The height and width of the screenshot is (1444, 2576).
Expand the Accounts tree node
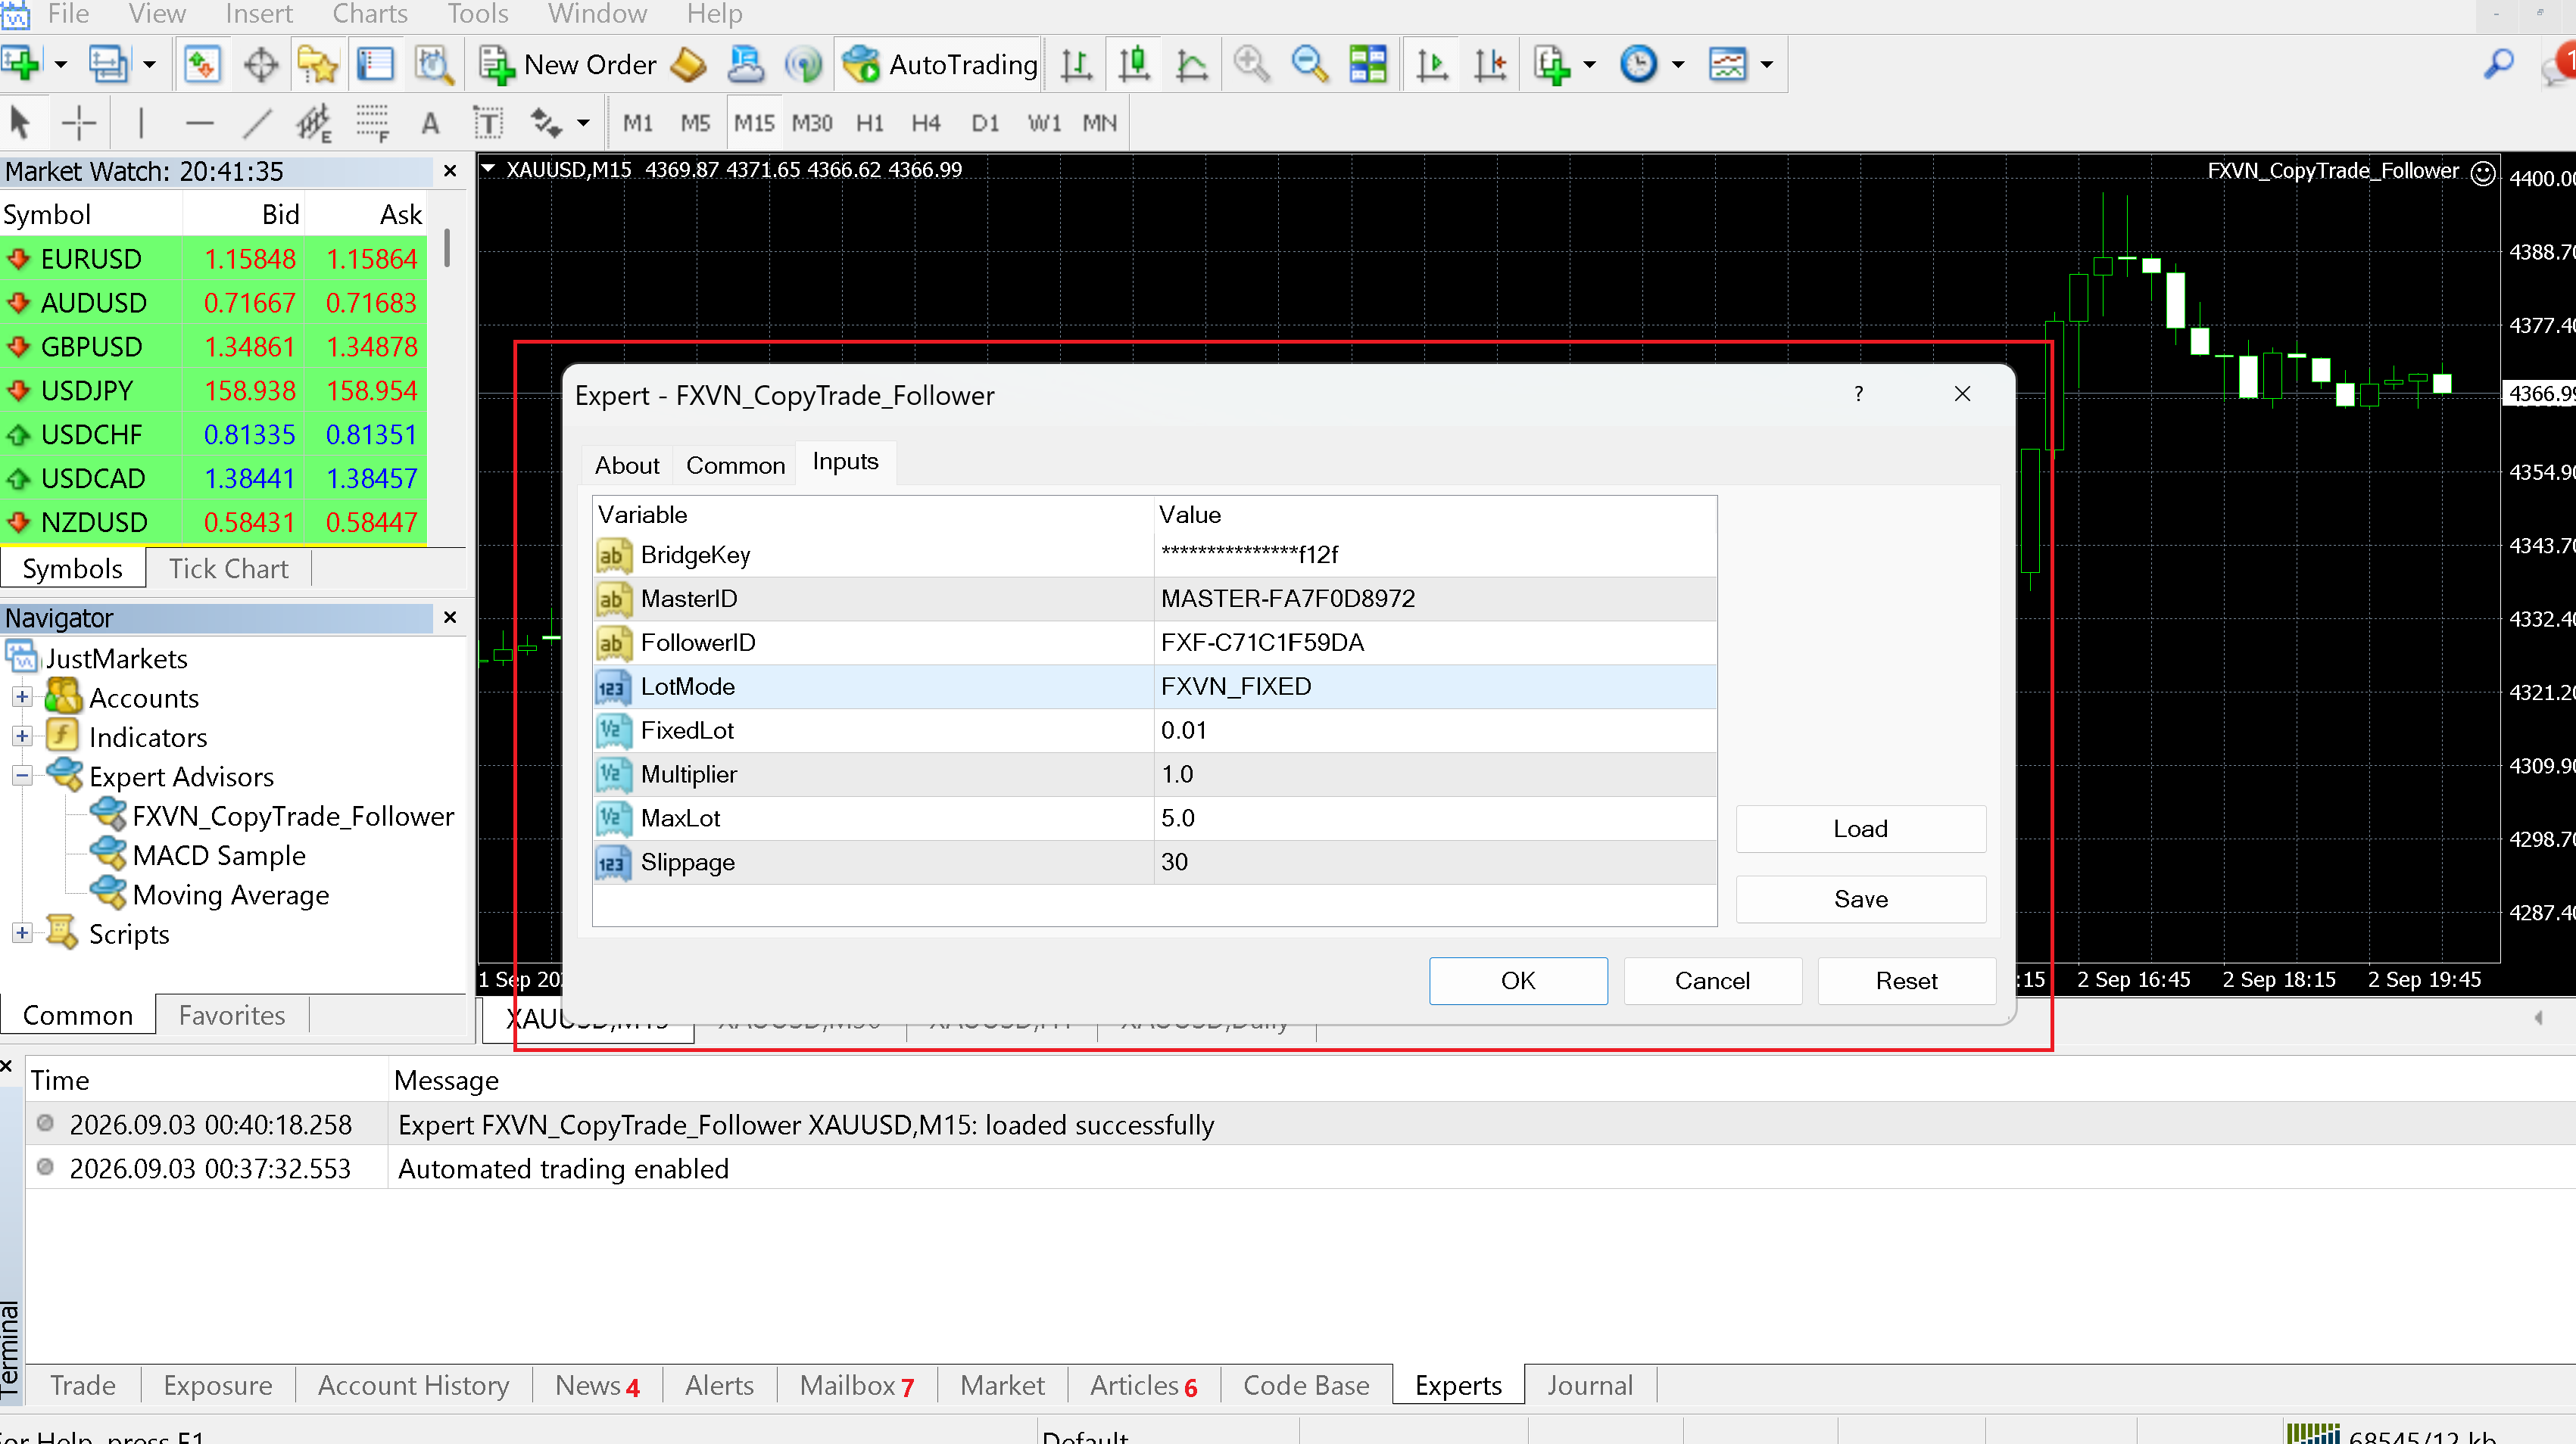point(22,696)
